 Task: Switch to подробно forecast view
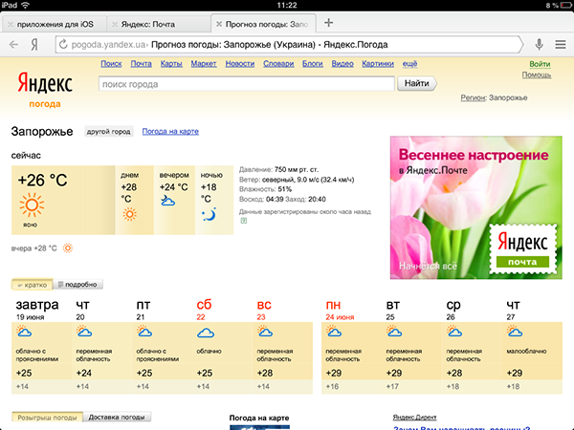(78, 285)
